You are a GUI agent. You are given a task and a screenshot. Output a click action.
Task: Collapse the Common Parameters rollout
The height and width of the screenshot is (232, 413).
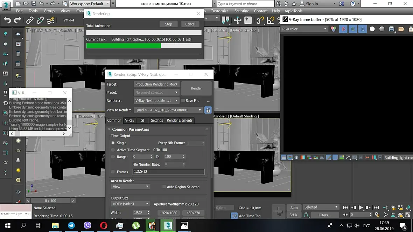tap(109, 129)
